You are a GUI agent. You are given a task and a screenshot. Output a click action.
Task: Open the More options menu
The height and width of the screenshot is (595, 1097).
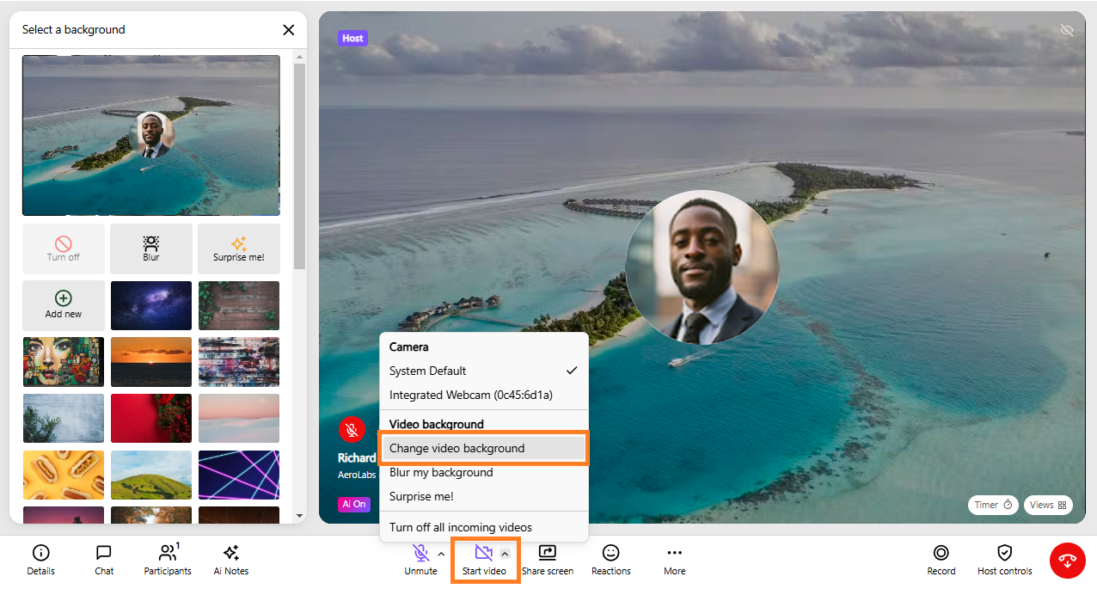pos(675,560)
